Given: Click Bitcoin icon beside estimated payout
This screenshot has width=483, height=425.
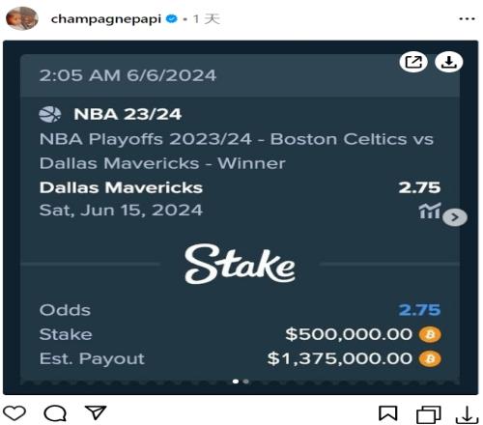Looking at the screenshot, I should point(430,359).
